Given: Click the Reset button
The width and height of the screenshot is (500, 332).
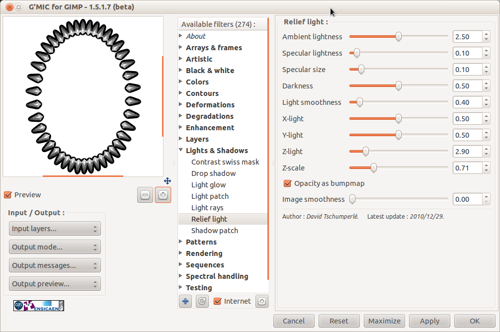Looking at the screenshot, I should (x=339, y=321).
